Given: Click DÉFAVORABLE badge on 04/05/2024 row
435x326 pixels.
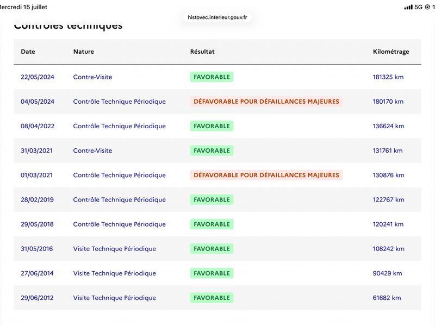Looking at the screenshot, I should click(x=266, y=102).
